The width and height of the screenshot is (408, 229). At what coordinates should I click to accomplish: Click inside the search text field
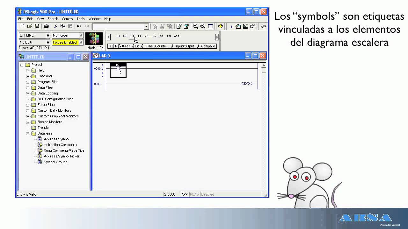click(118, 27)
